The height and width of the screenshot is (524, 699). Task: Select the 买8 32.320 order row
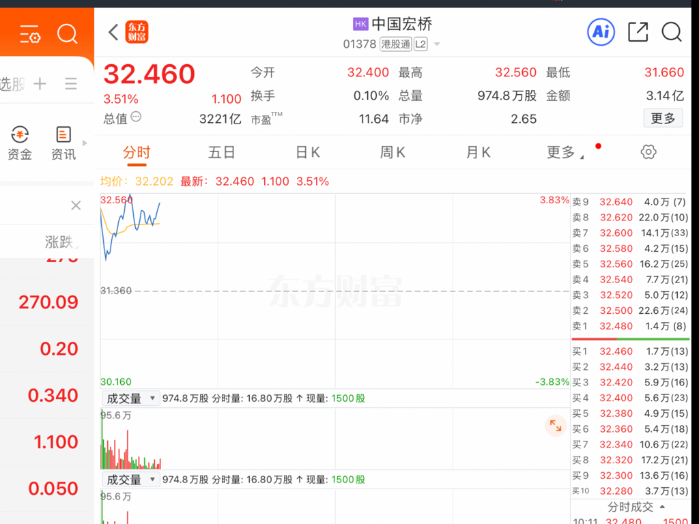(x=630, y=460)
